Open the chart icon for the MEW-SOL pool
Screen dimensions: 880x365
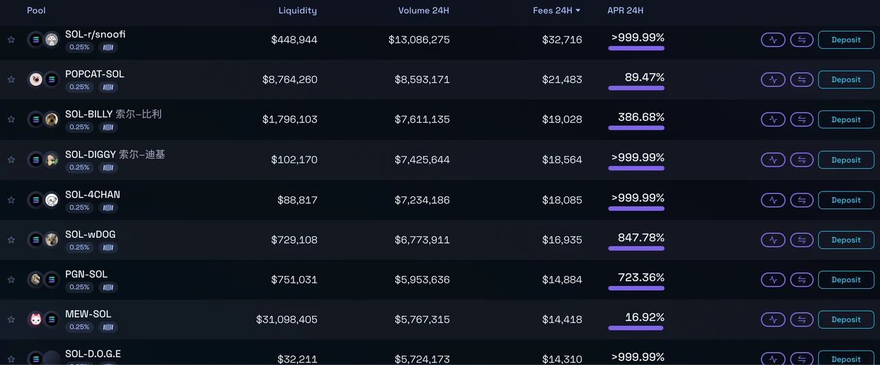click(x=773, y=319)
